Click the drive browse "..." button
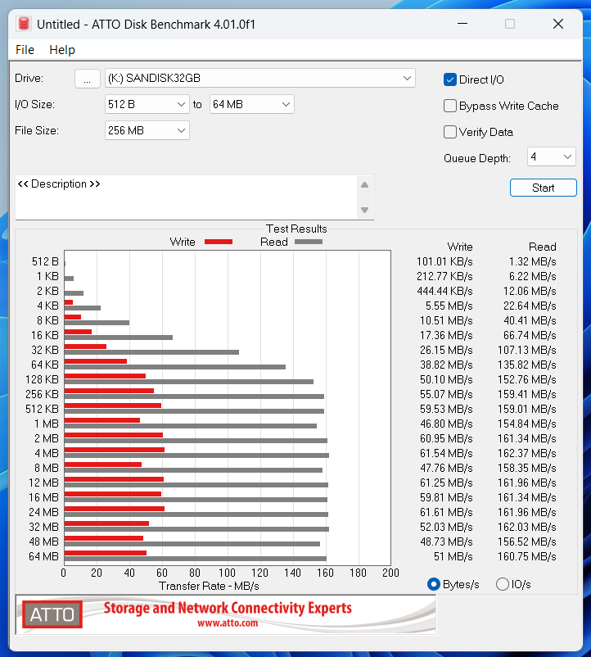Viewport: 591px width, 657px height. click(87, 79)
